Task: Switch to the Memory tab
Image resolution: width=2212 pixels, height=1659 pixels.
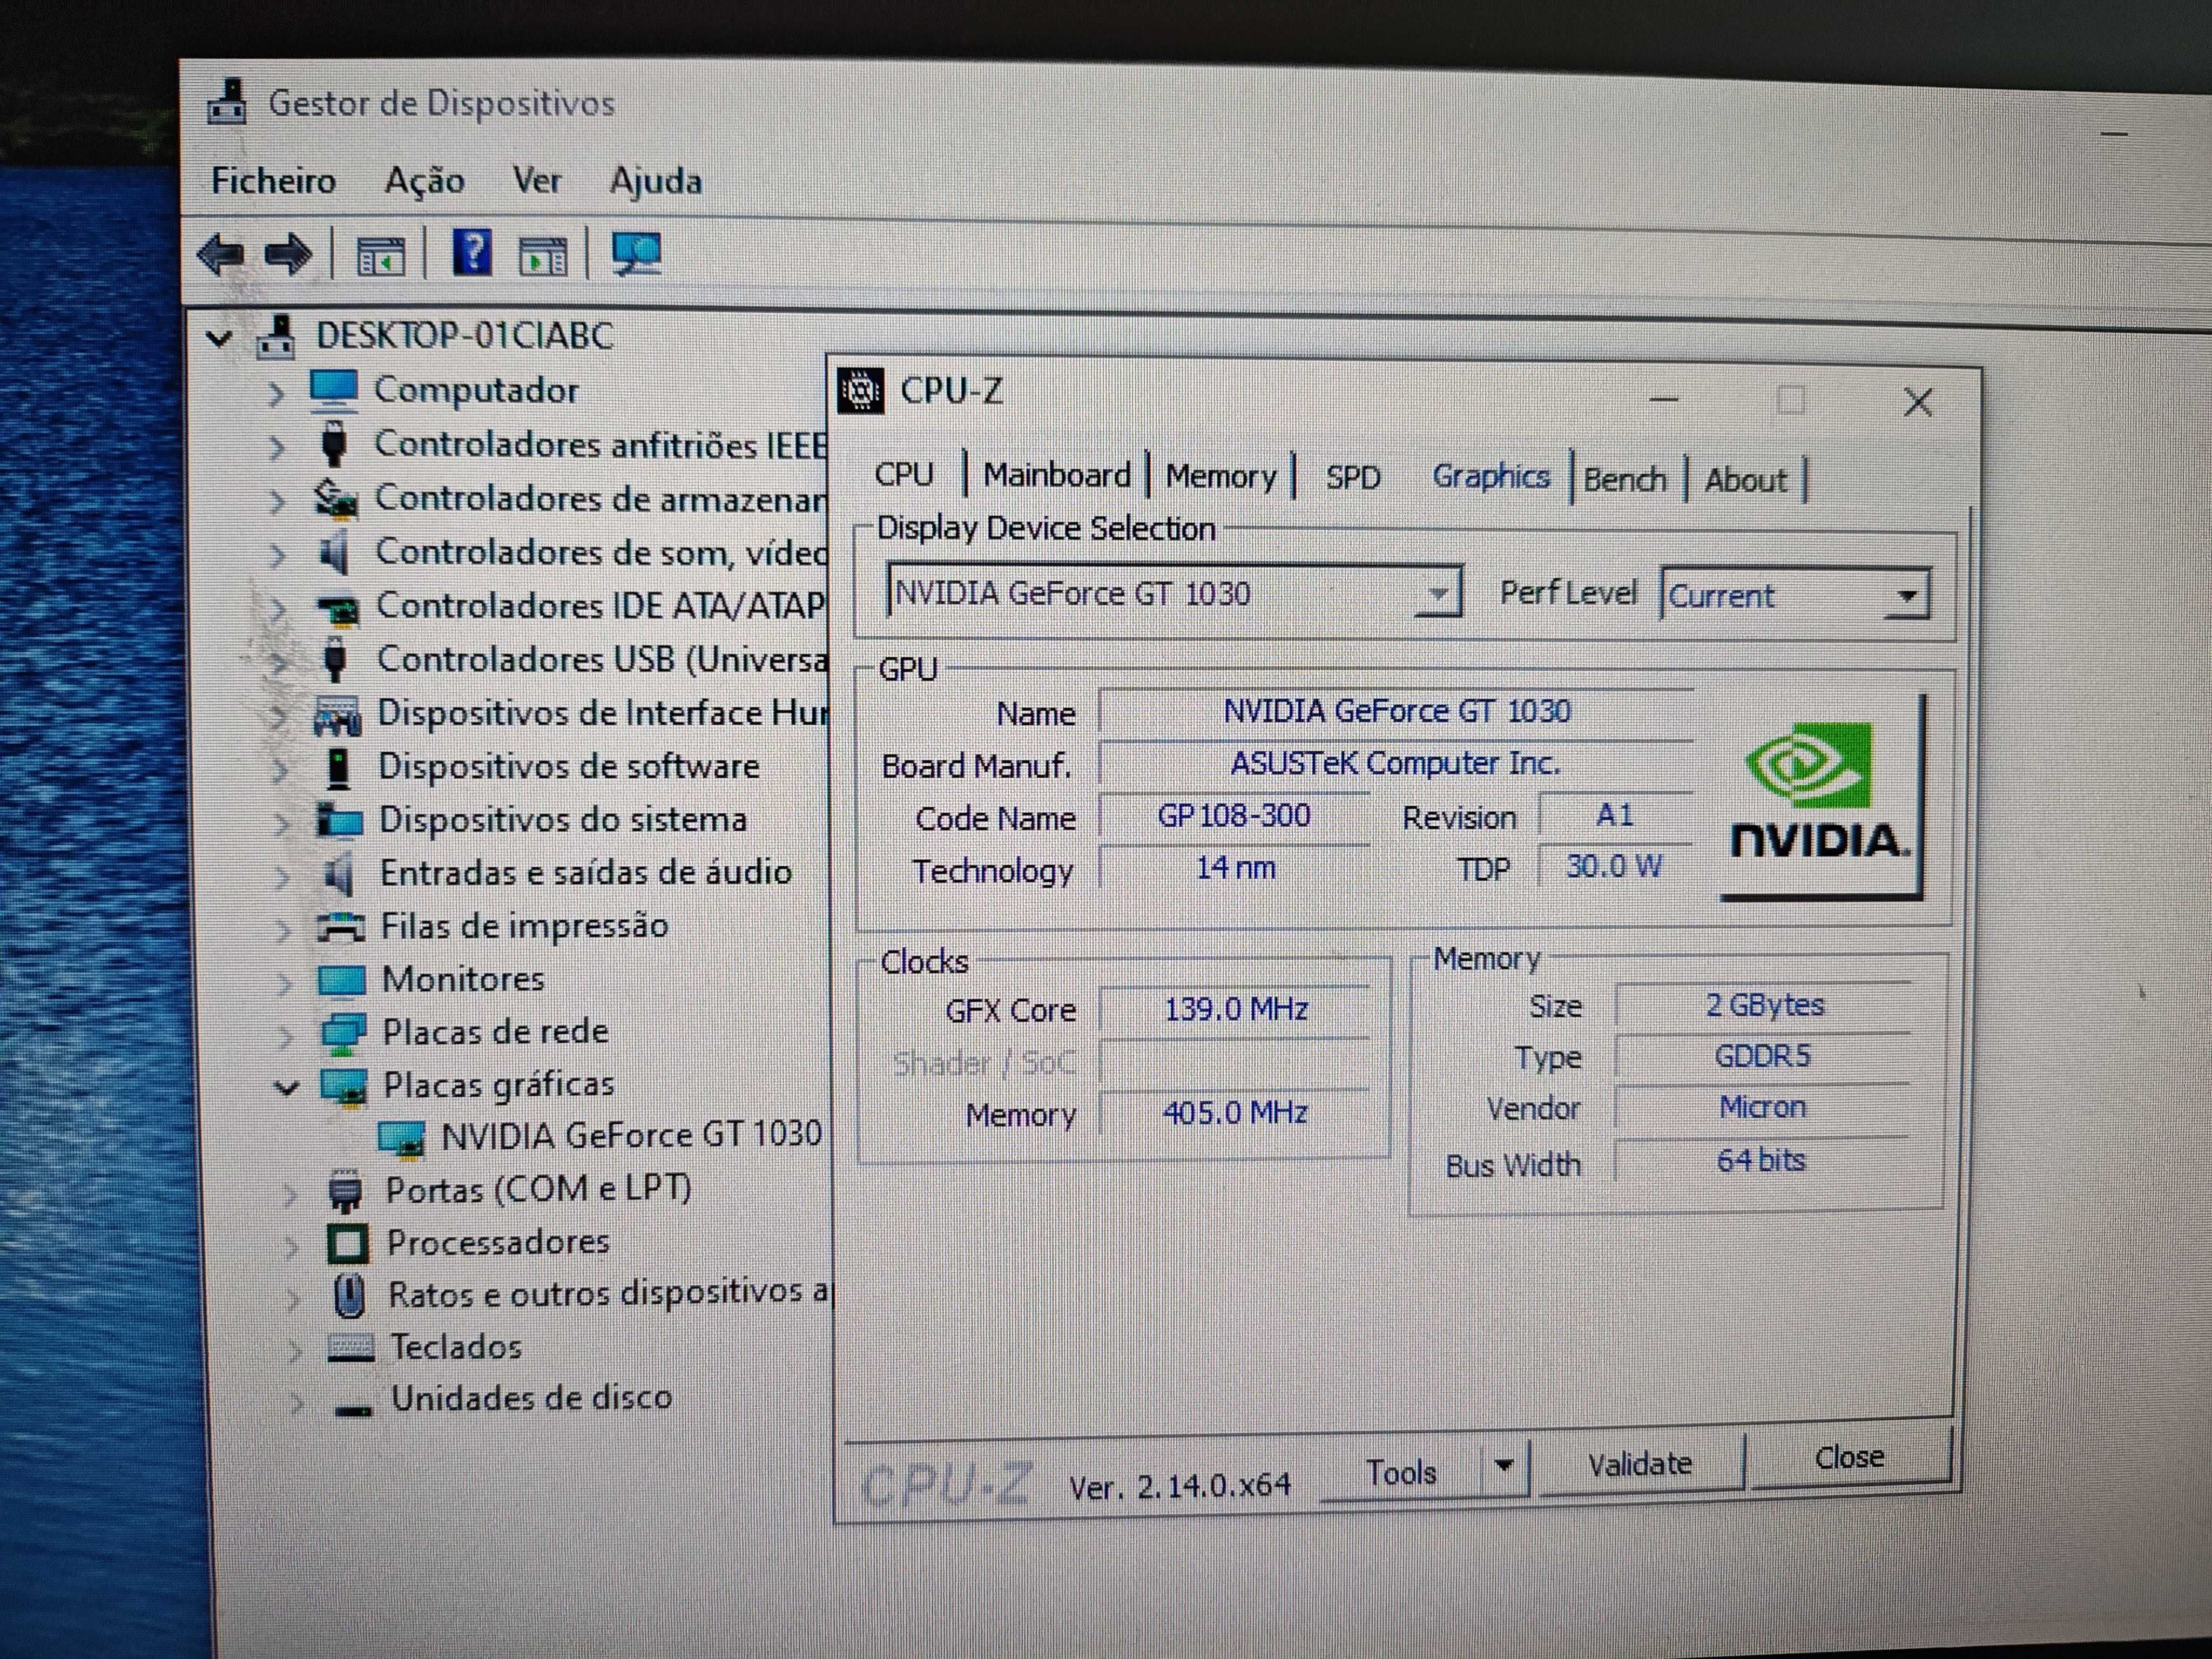Action: (1221, 477)
